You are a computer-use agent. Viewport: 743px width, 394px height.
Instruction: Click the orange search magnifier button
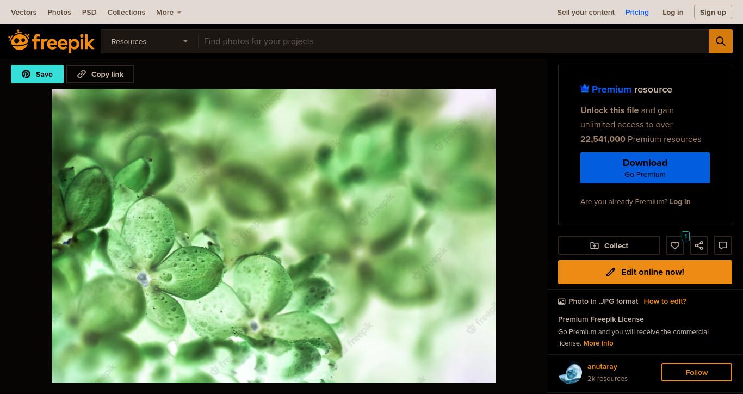[x=721, y=41]
